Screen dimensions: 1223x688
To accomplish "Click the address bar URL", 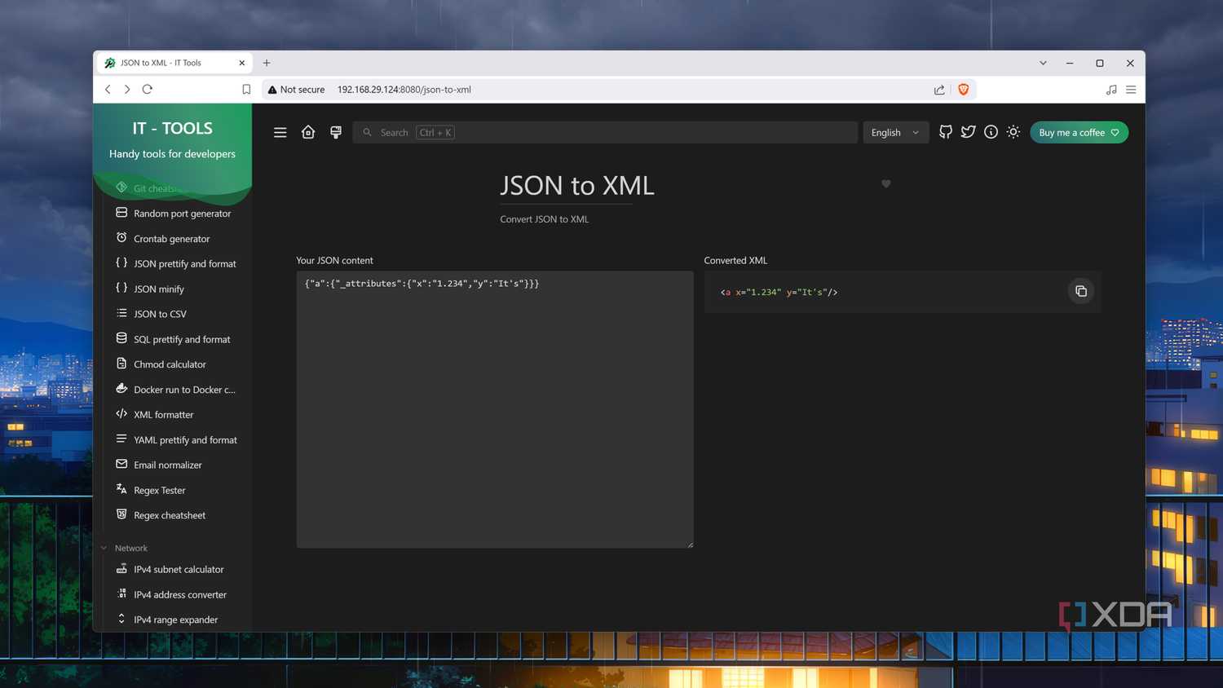I will (x=404, y=90).
